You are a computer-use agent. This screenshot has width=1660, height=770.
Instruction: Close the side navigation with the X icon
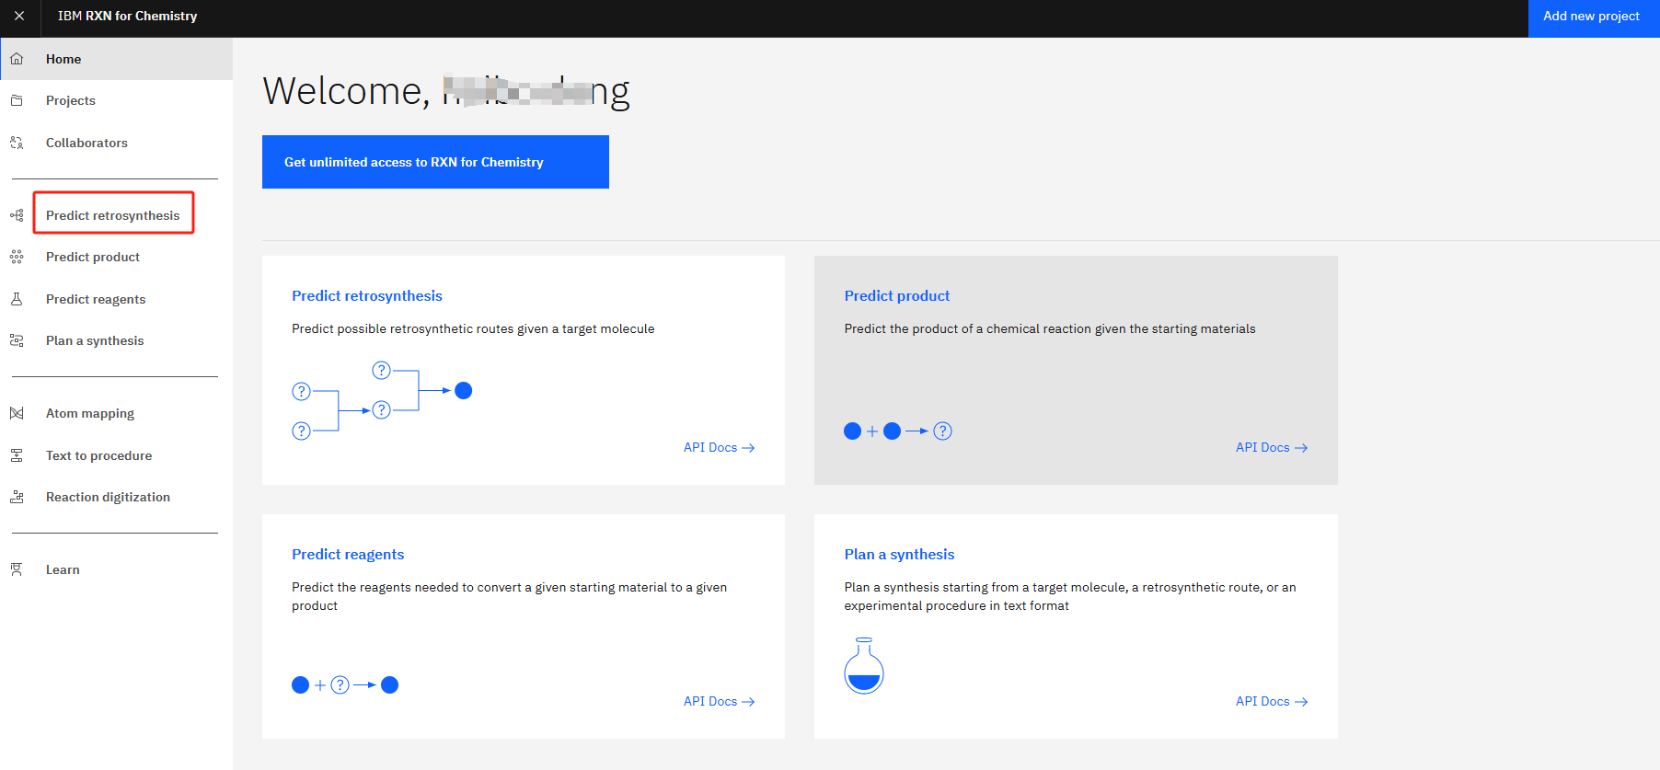tap(19, 16)
